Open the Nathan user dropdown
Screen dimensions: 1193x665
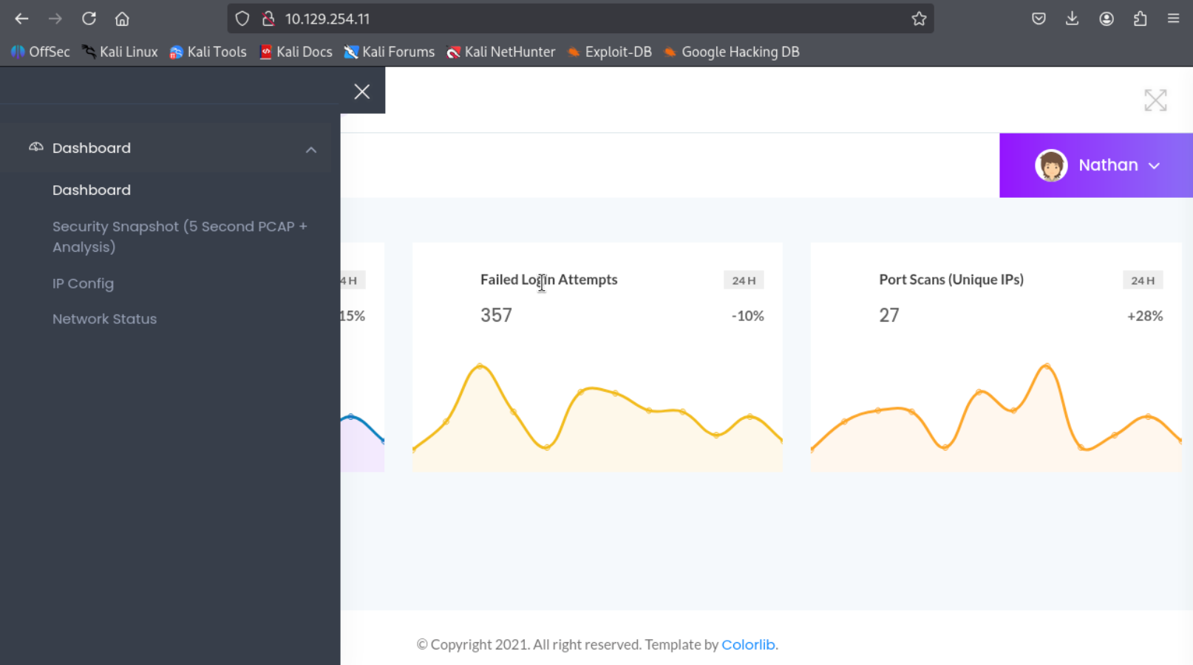(1096, 165)
